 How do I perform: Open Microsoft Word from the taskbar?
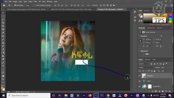point(72,96)
